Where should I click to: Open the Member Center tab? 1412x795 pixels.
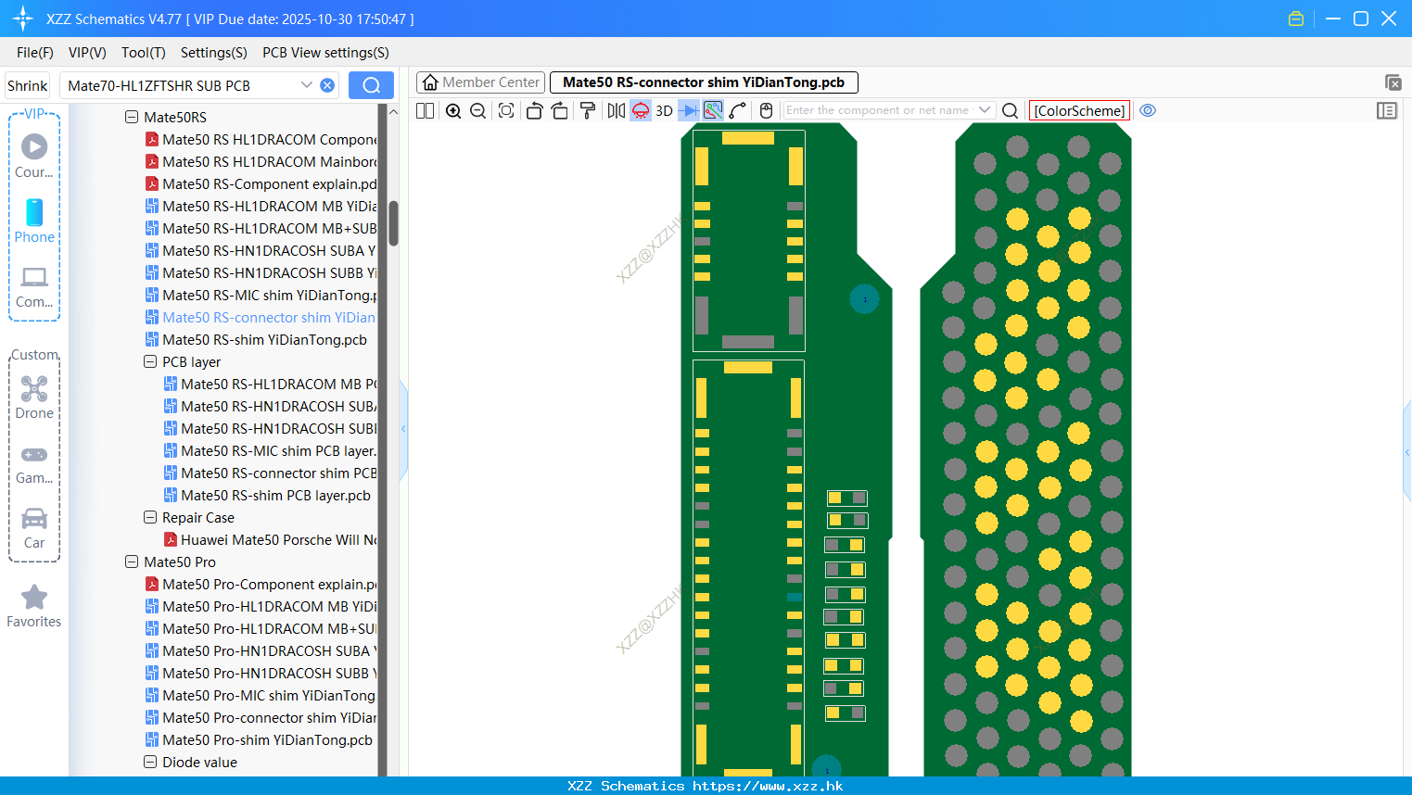tap(481, 82)
